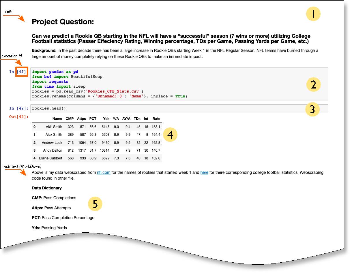Follow the 'here' link to college statistics

click(x=204, y=173)
